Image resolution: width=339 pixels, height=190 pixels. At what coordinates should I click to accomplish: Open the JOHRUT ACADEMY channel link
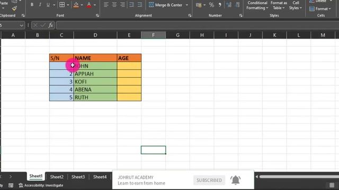pos(136,177)
